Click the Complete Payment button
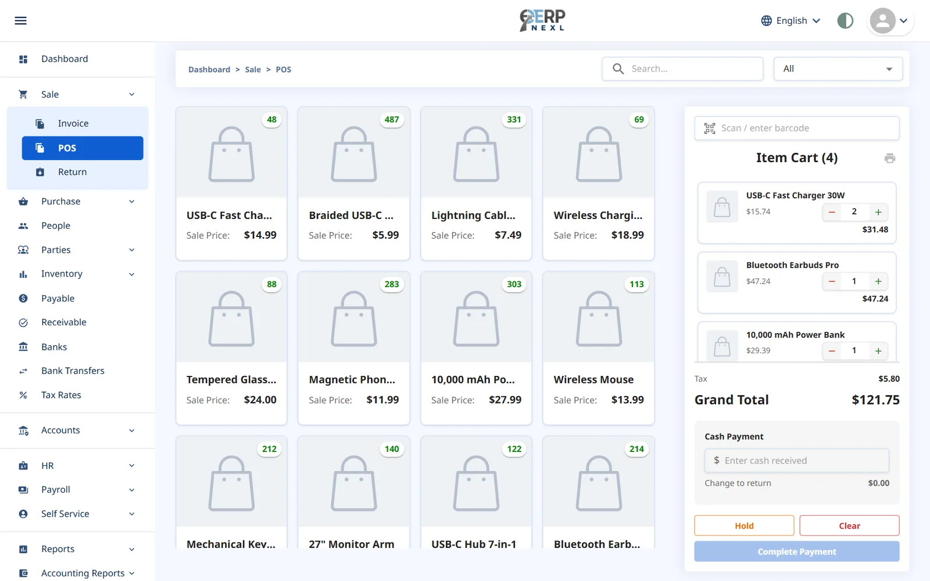This screenshot has width=930, height=581. tap(797, 551)
